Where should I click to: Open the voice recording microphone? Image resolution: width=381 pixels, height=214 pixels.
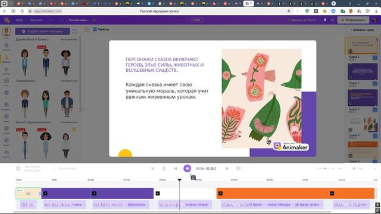click(x=164, y=168)
